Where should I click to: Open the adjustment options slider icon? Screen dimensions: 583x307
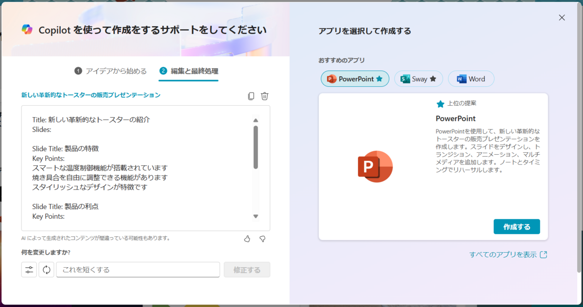[x=29, y=270]
